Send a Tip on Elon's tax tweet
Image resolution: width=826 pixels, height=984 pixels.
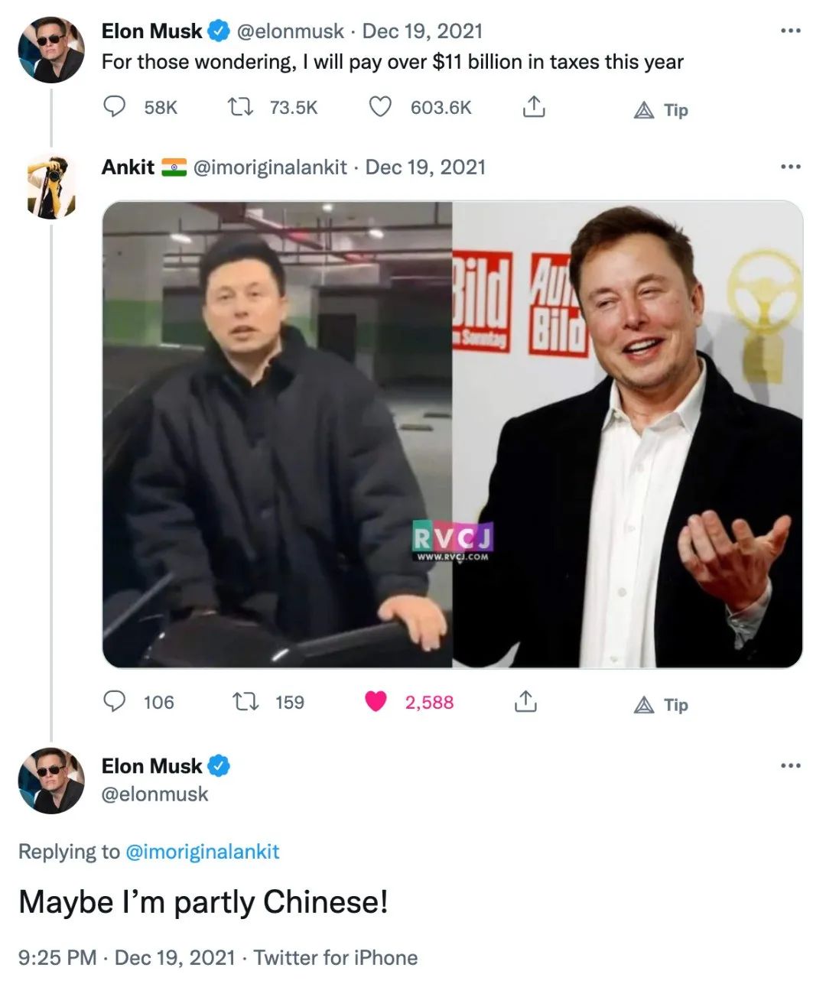coord(661,109)
